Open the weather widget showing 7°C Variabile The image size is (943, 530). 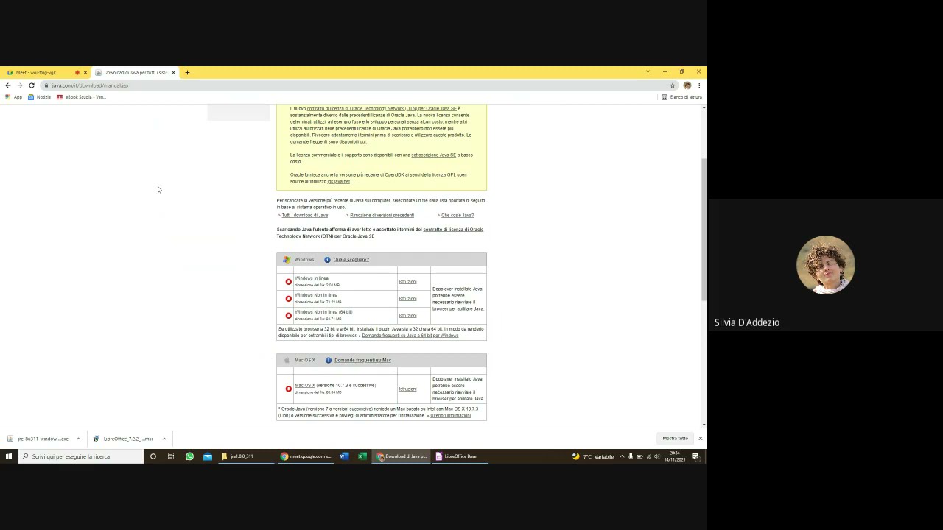coord(593,456)
